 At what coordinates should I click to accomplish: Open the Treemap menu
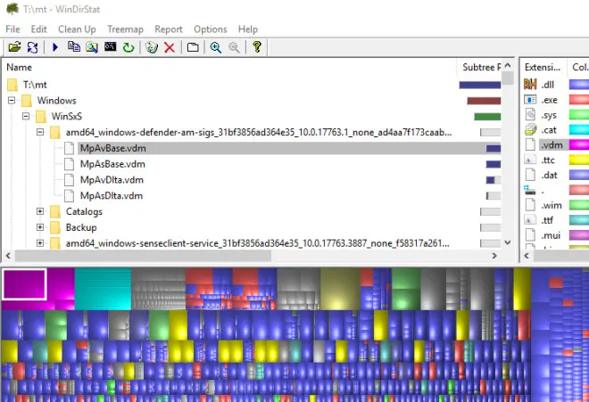tap(126, 29)
